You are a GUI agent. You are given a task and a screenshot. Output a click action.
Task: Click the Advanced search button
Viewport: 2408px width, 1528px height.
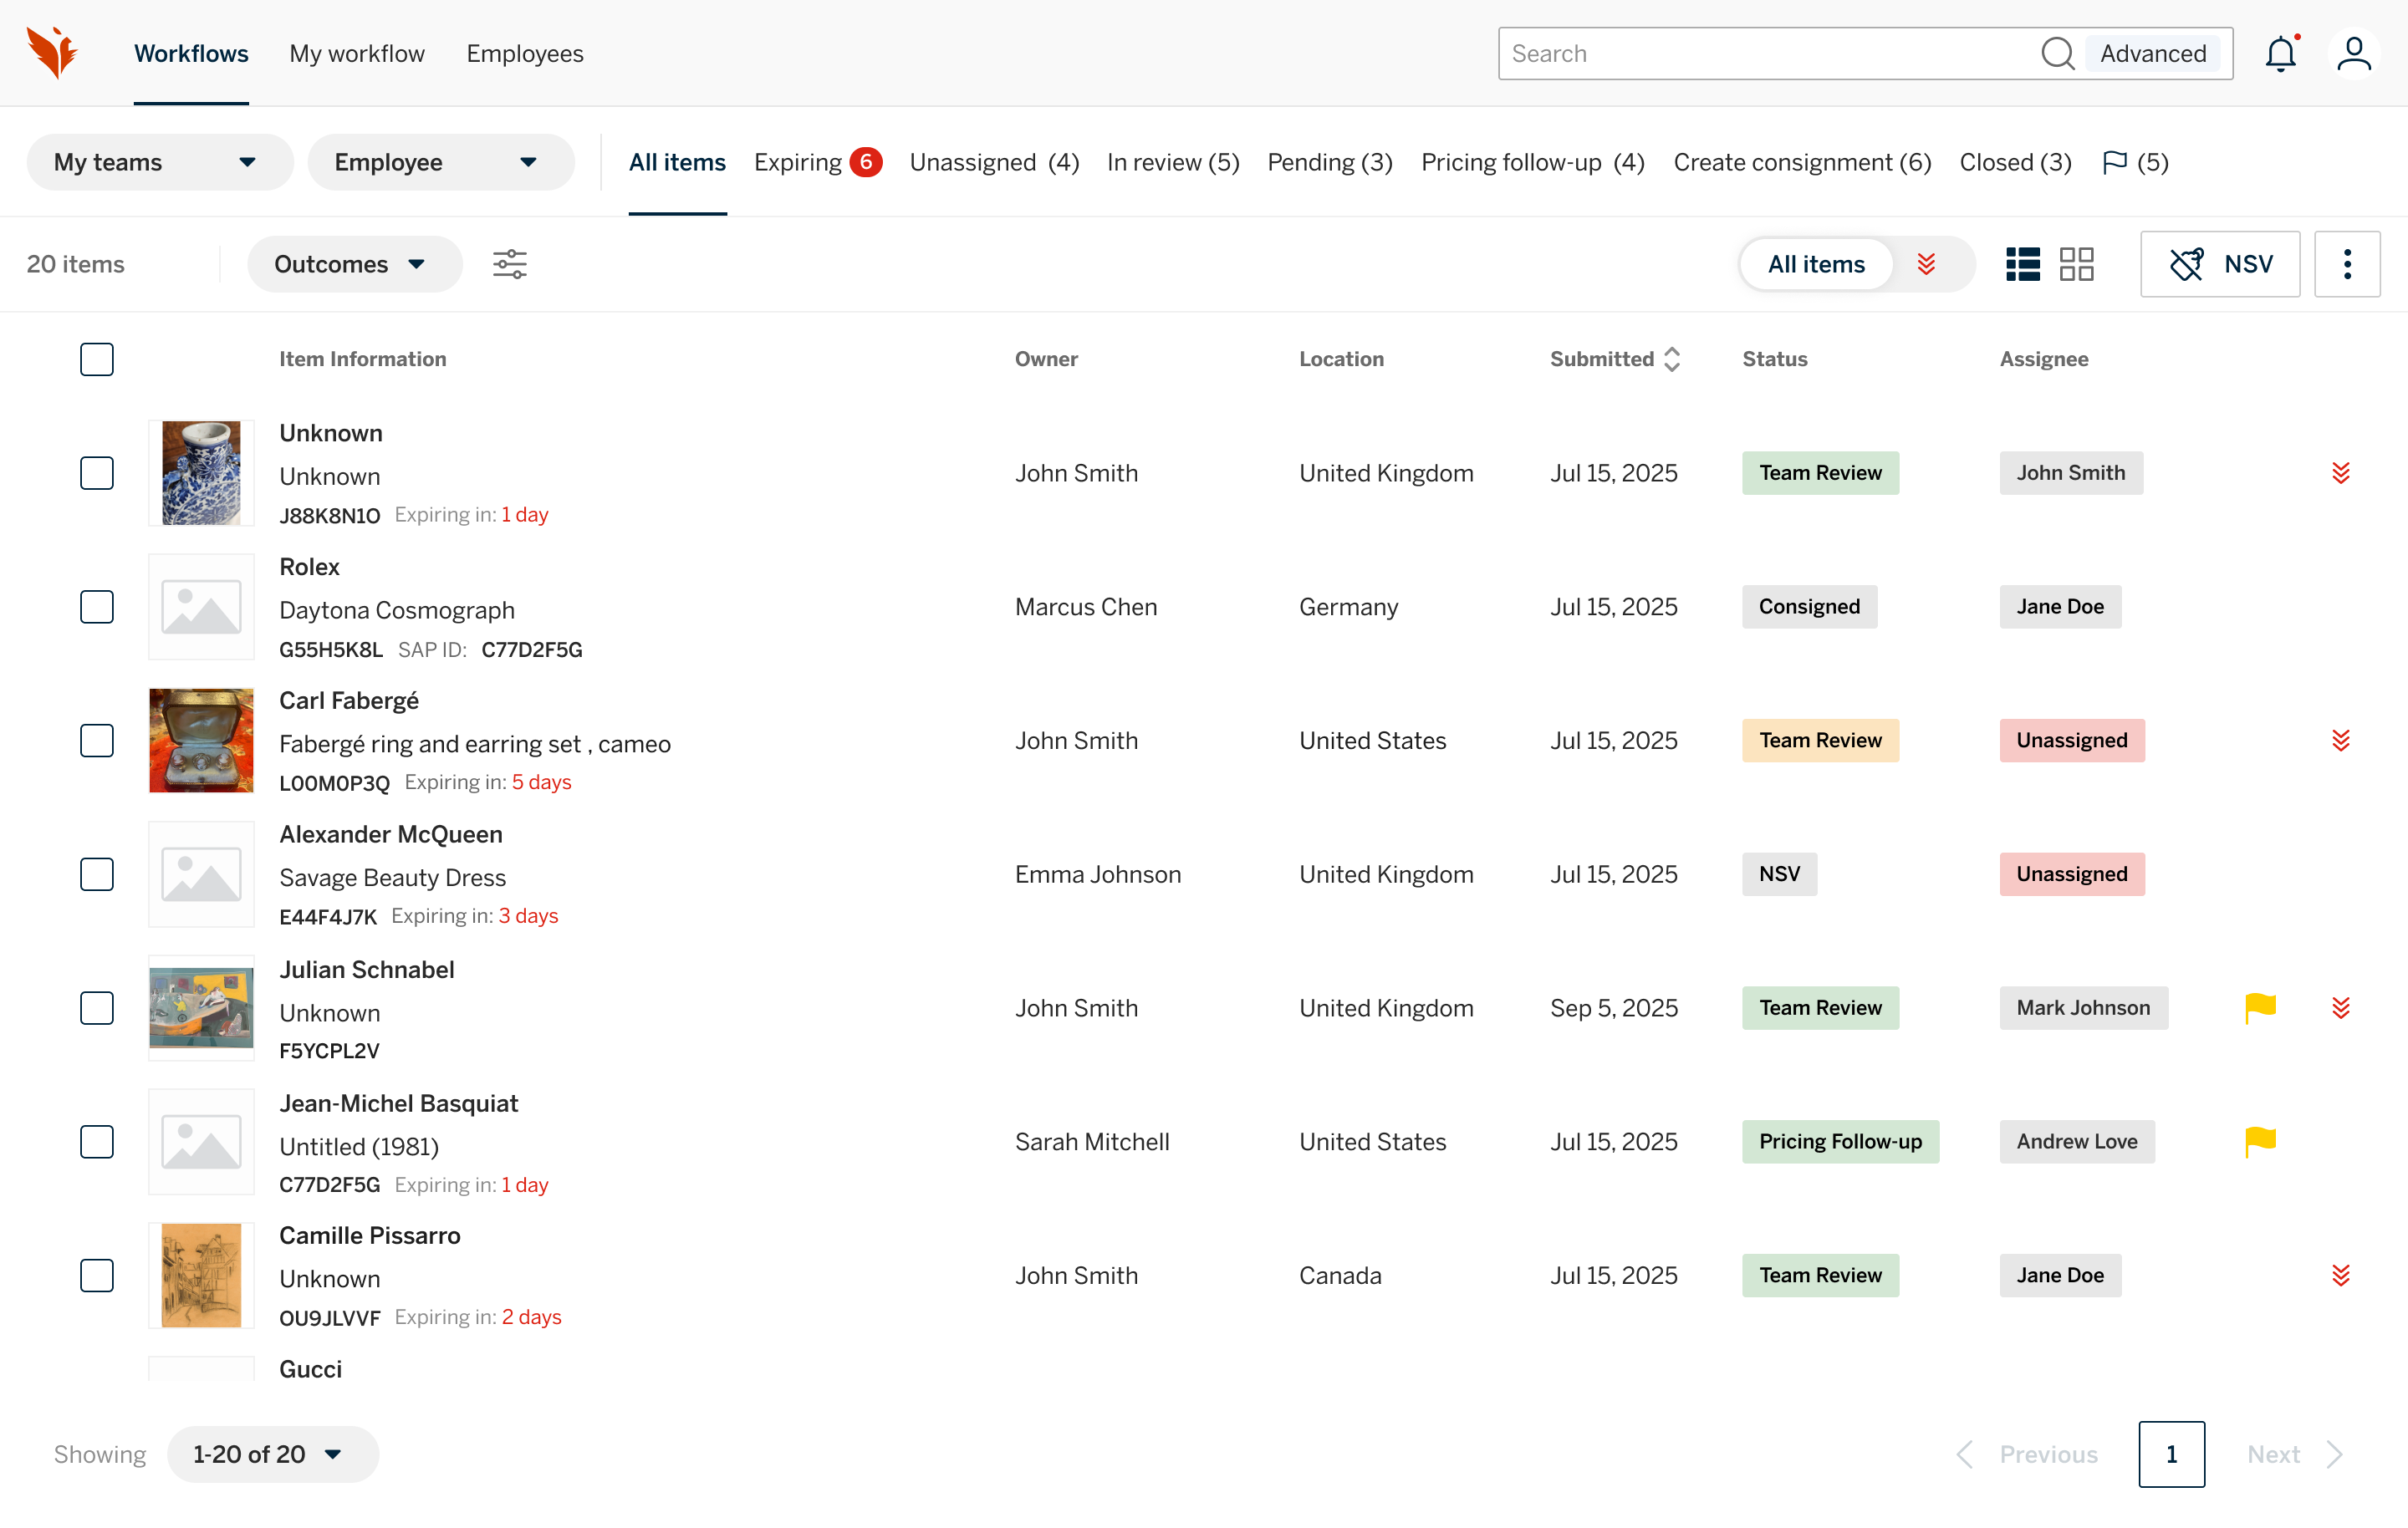pos(2153,53)
